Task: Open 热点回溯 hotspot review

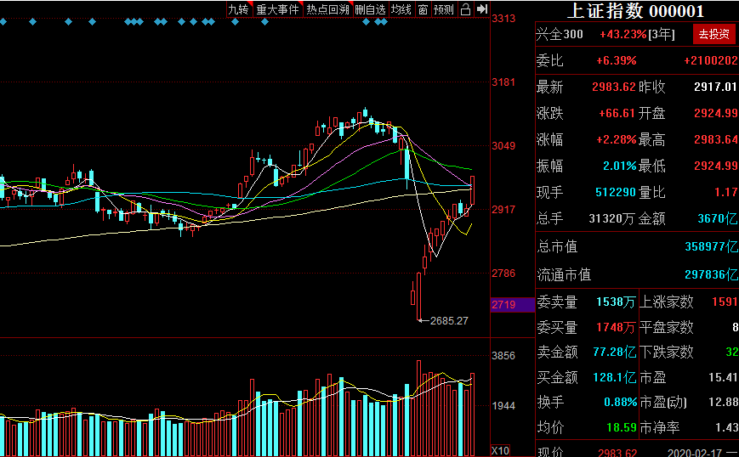Action: coord(327,9)
